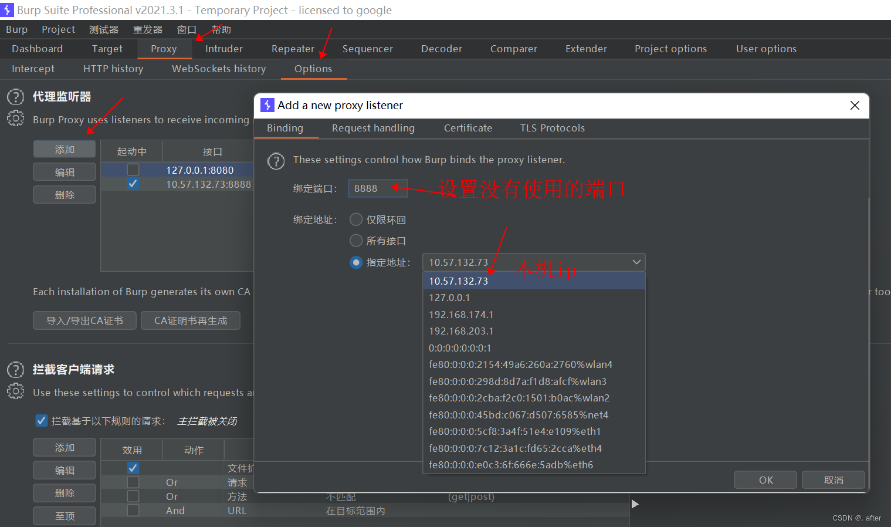Enable the Or 方法 rule checkbox
This screenshot has width=891, height=527.
(x=133, y=496)
